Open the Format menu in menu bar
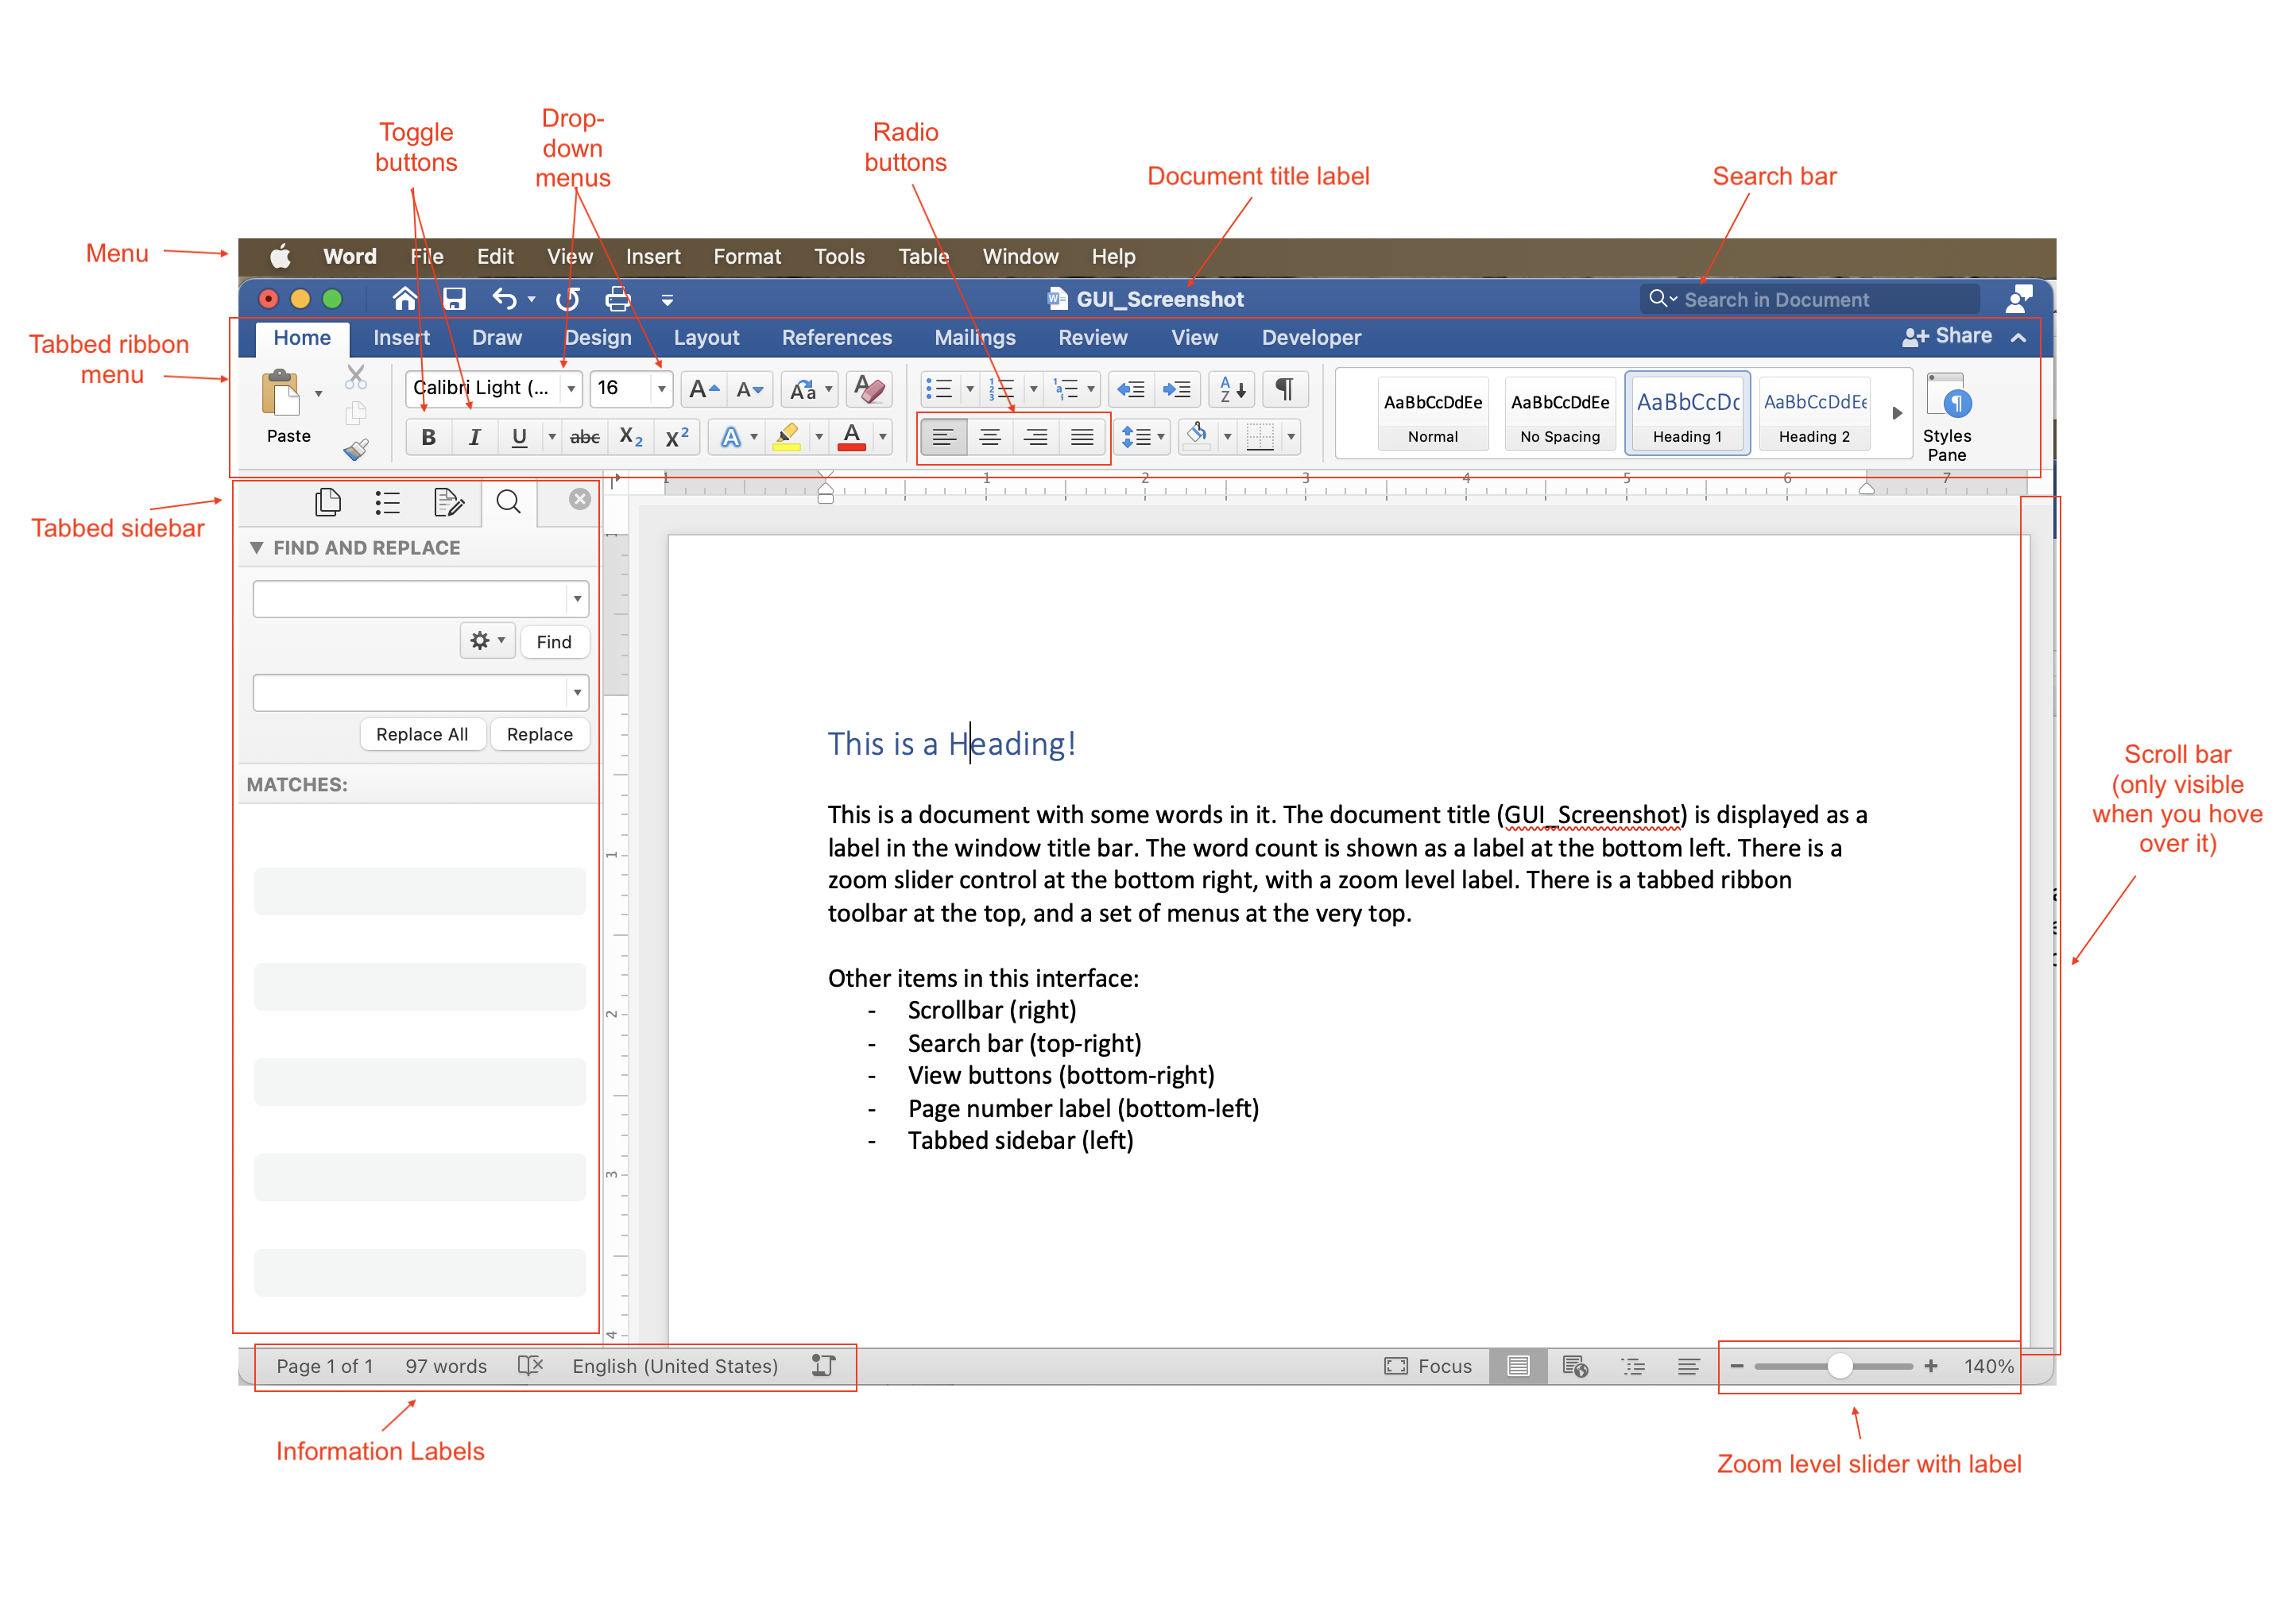The height and width of the screenshot is (1624, 2295). point(746,257)
